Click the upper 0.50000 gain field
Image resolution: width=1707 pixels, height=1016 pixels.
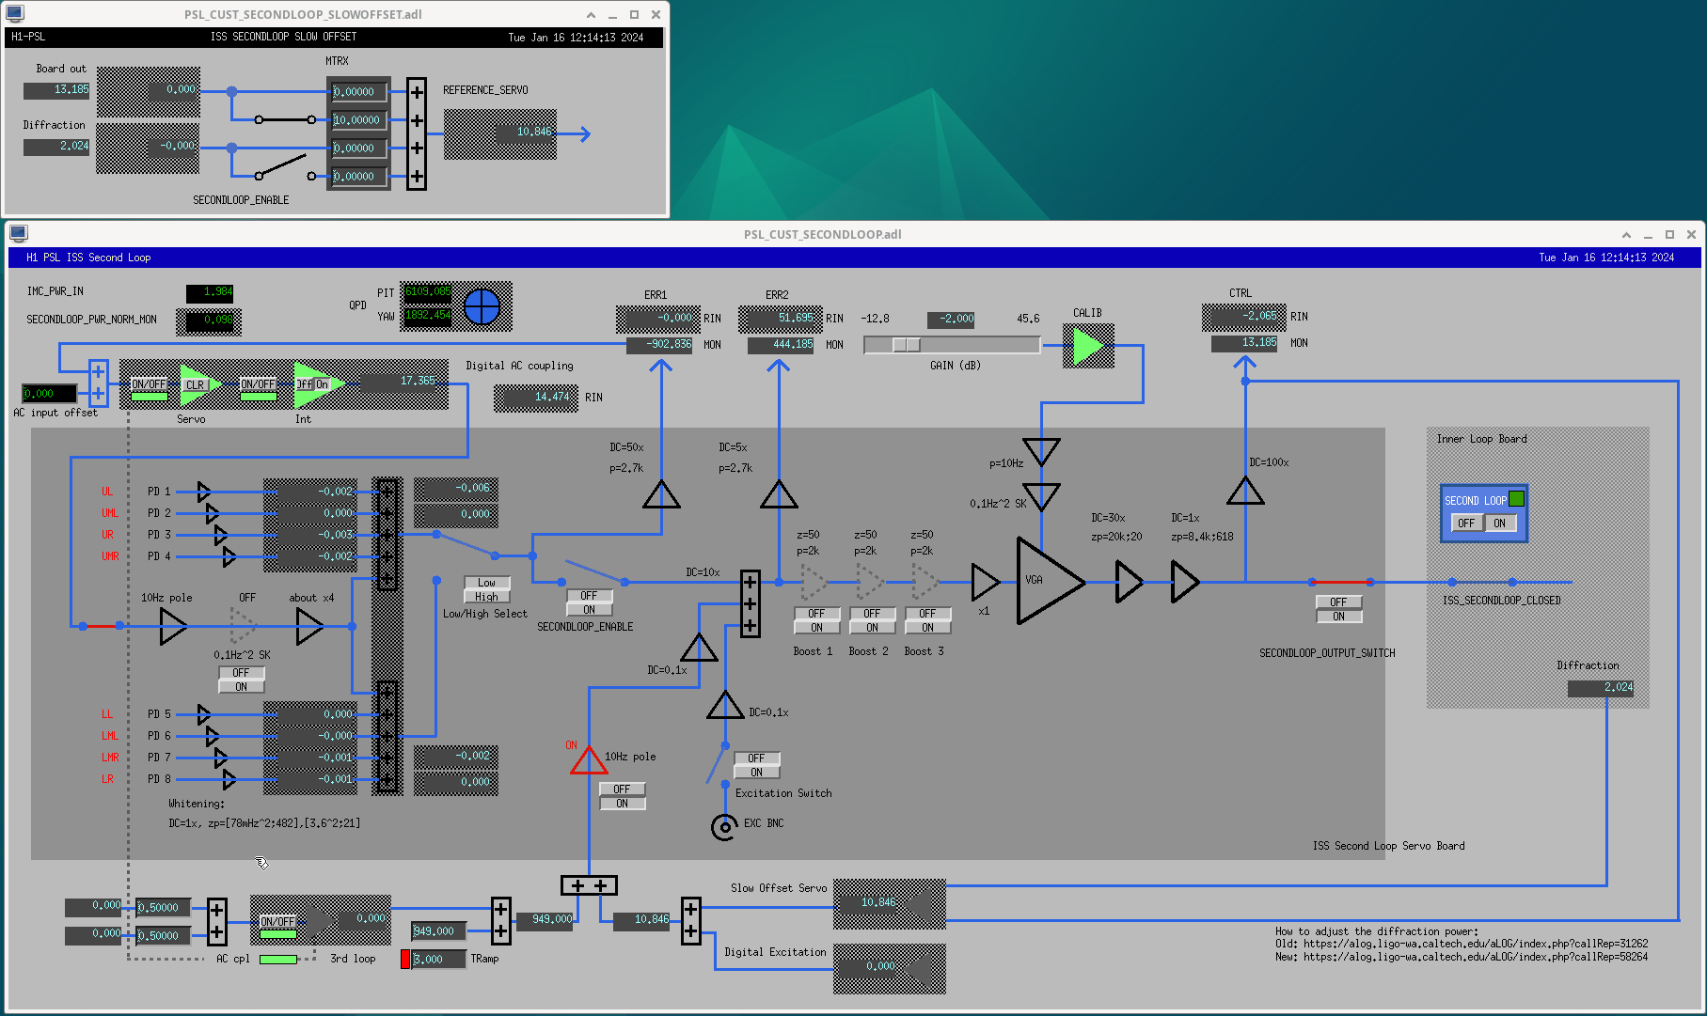(x=163, y=908)
